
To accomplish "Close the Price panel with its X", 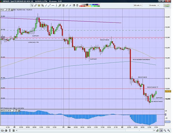I will [12, 10].
